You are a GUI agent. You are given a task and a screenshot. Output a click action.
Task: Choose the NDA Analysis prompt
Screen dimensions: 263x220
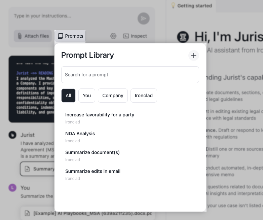coord(130,137)
